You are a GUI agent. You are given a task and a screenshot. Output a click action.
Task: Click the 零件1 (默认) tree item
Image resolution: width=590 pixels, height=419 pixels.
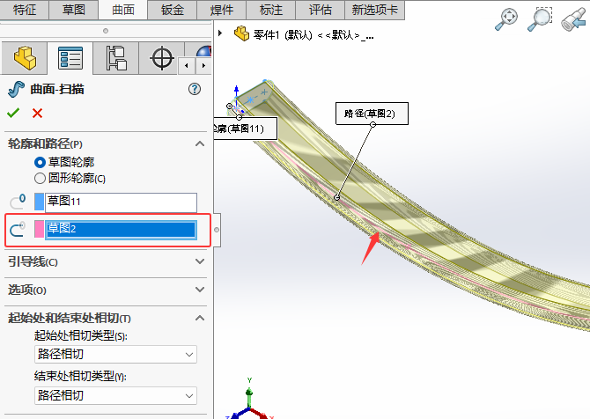[x=313, y=35]
